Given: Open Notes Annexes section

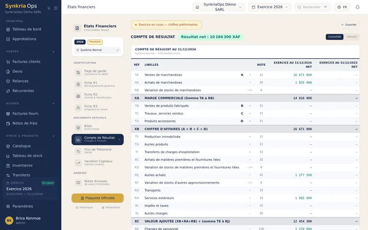Looking at the screenshot, I should (98, 183).
